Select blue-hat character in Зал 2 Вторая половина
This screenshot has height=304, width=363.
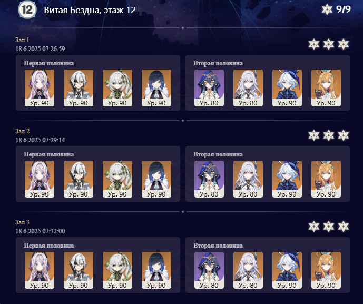click(287, 179)
